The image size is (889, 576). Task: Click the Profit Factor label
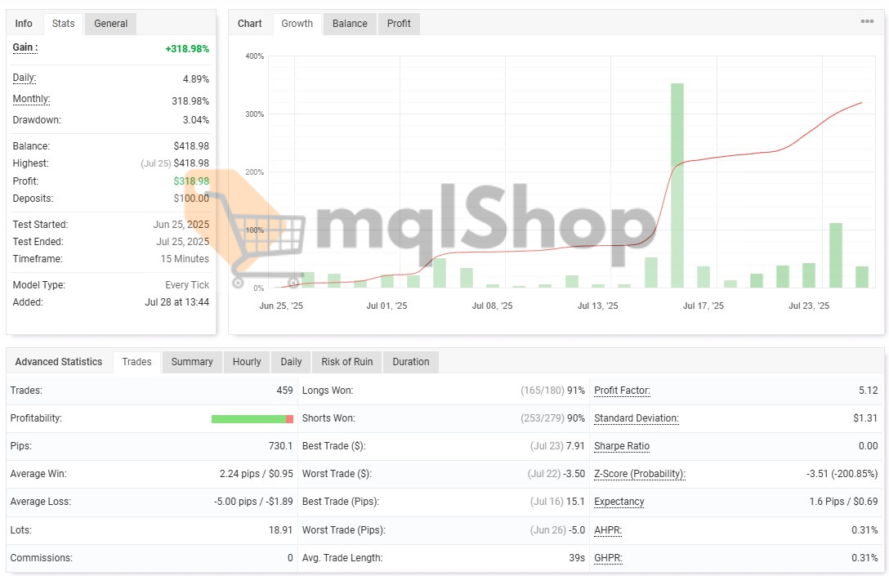point(622,391)
